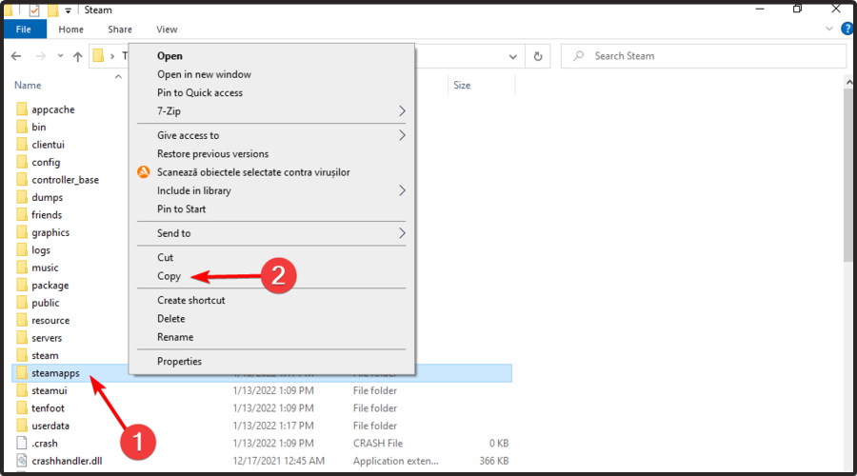Click the New folder quick access icon
Screen dimensions: 857x476
(52, 10)
